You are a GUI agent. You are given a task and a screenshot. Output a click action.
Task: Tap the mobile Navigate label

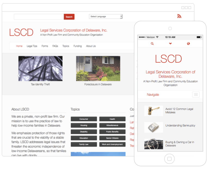153,95
